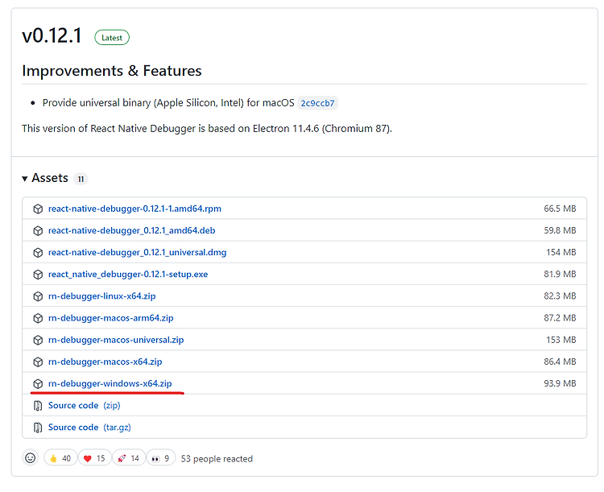The height and width of the screenshot is (492, 604).
Task: Click package icon beside macos-arm64.zip asset
Action: 38,318
